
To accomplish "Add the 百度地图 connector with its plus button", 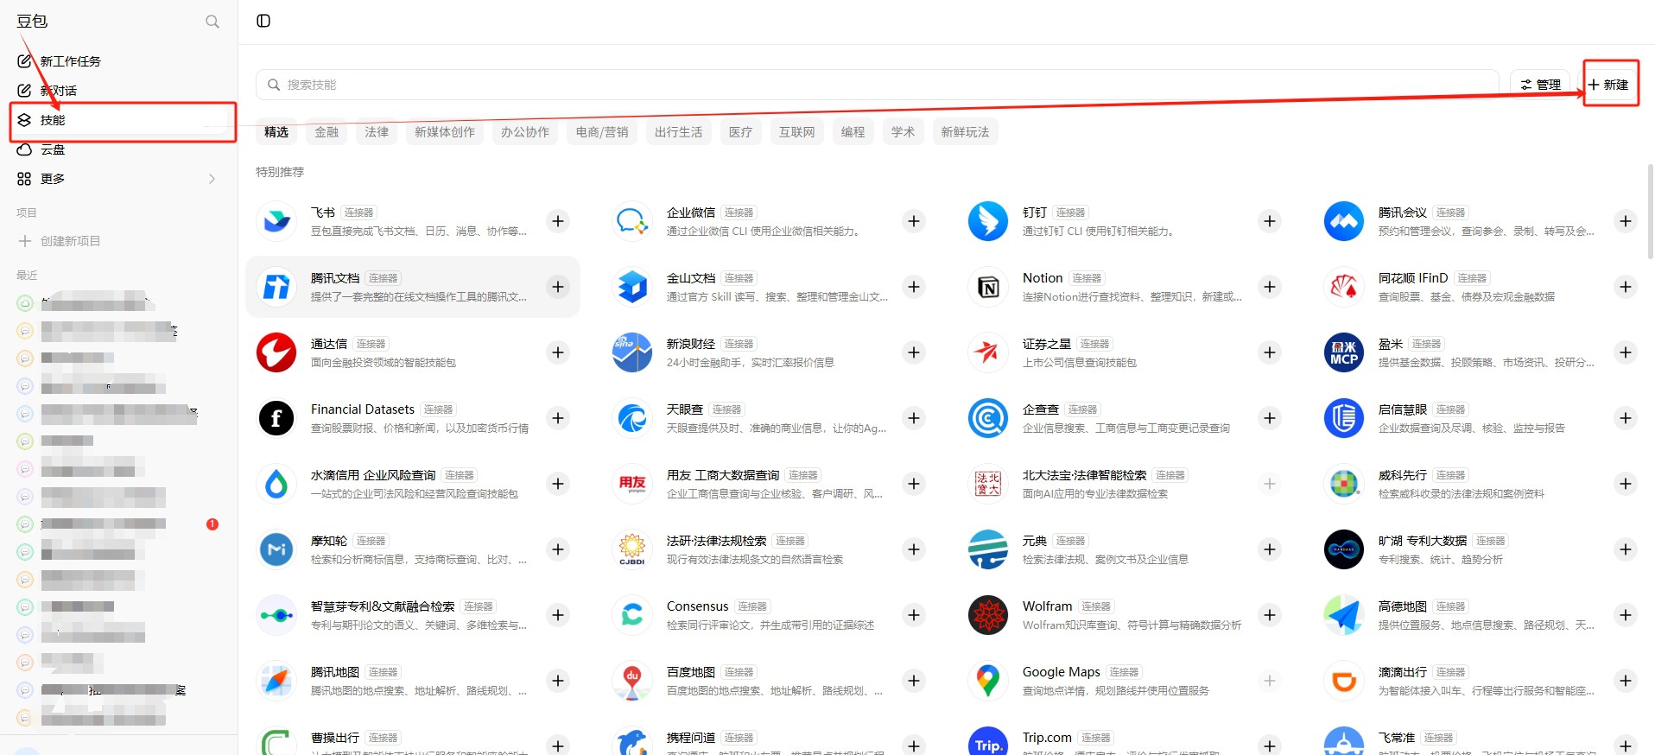I will point(914,681).
